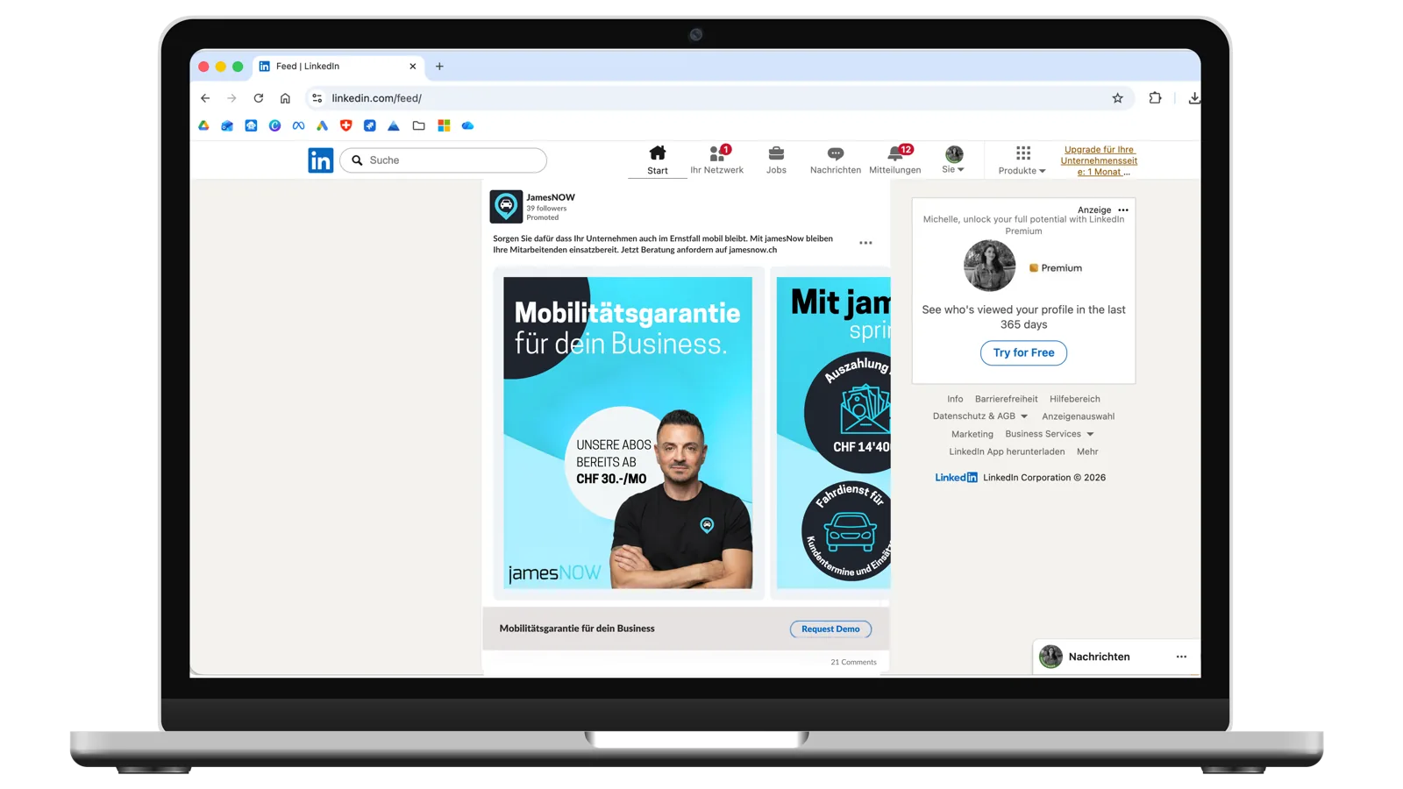Viewport: 1403px width, 789px height.
Task: Open Hilfebereich footer link
Action: (1074, 399)
